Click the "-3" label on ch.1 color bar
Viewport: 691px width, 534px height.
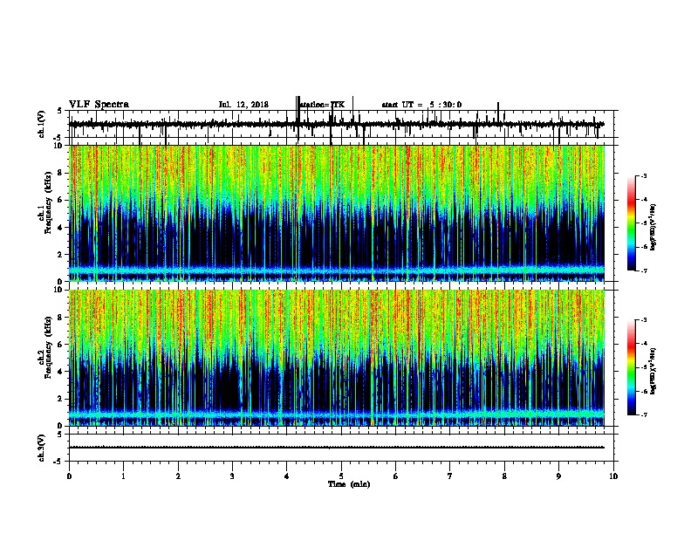pyautogui.click(x=643, y=176)
